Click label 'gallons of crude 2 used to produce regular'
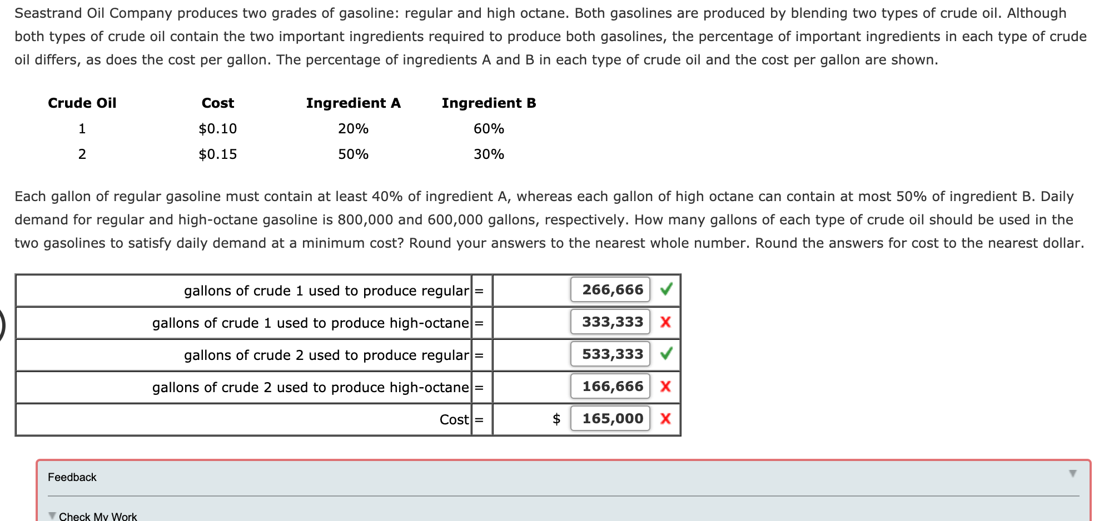Image resolution: width=1094 pixels, height=521 pixels. (327, 355)
